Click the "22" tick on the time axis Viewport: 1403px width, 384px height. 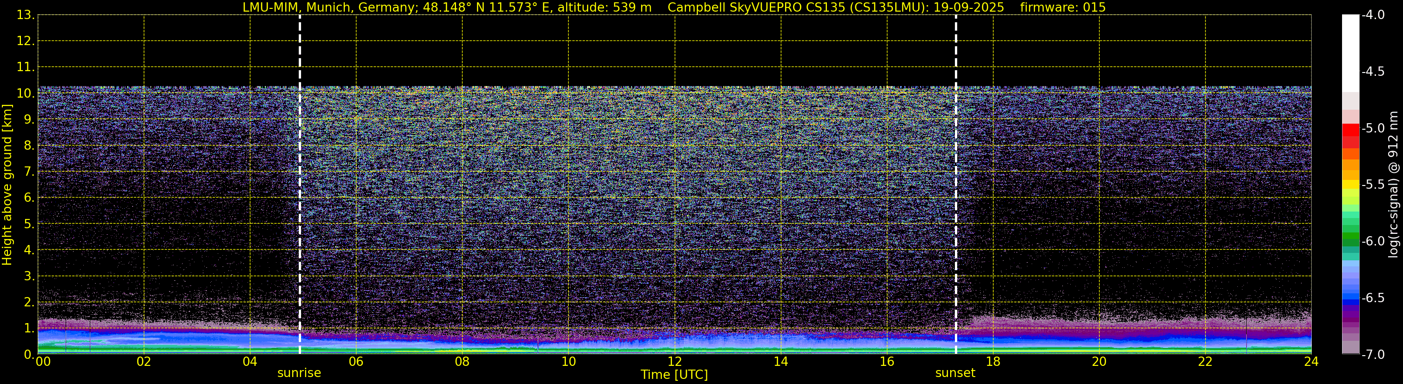(1205, 362)
